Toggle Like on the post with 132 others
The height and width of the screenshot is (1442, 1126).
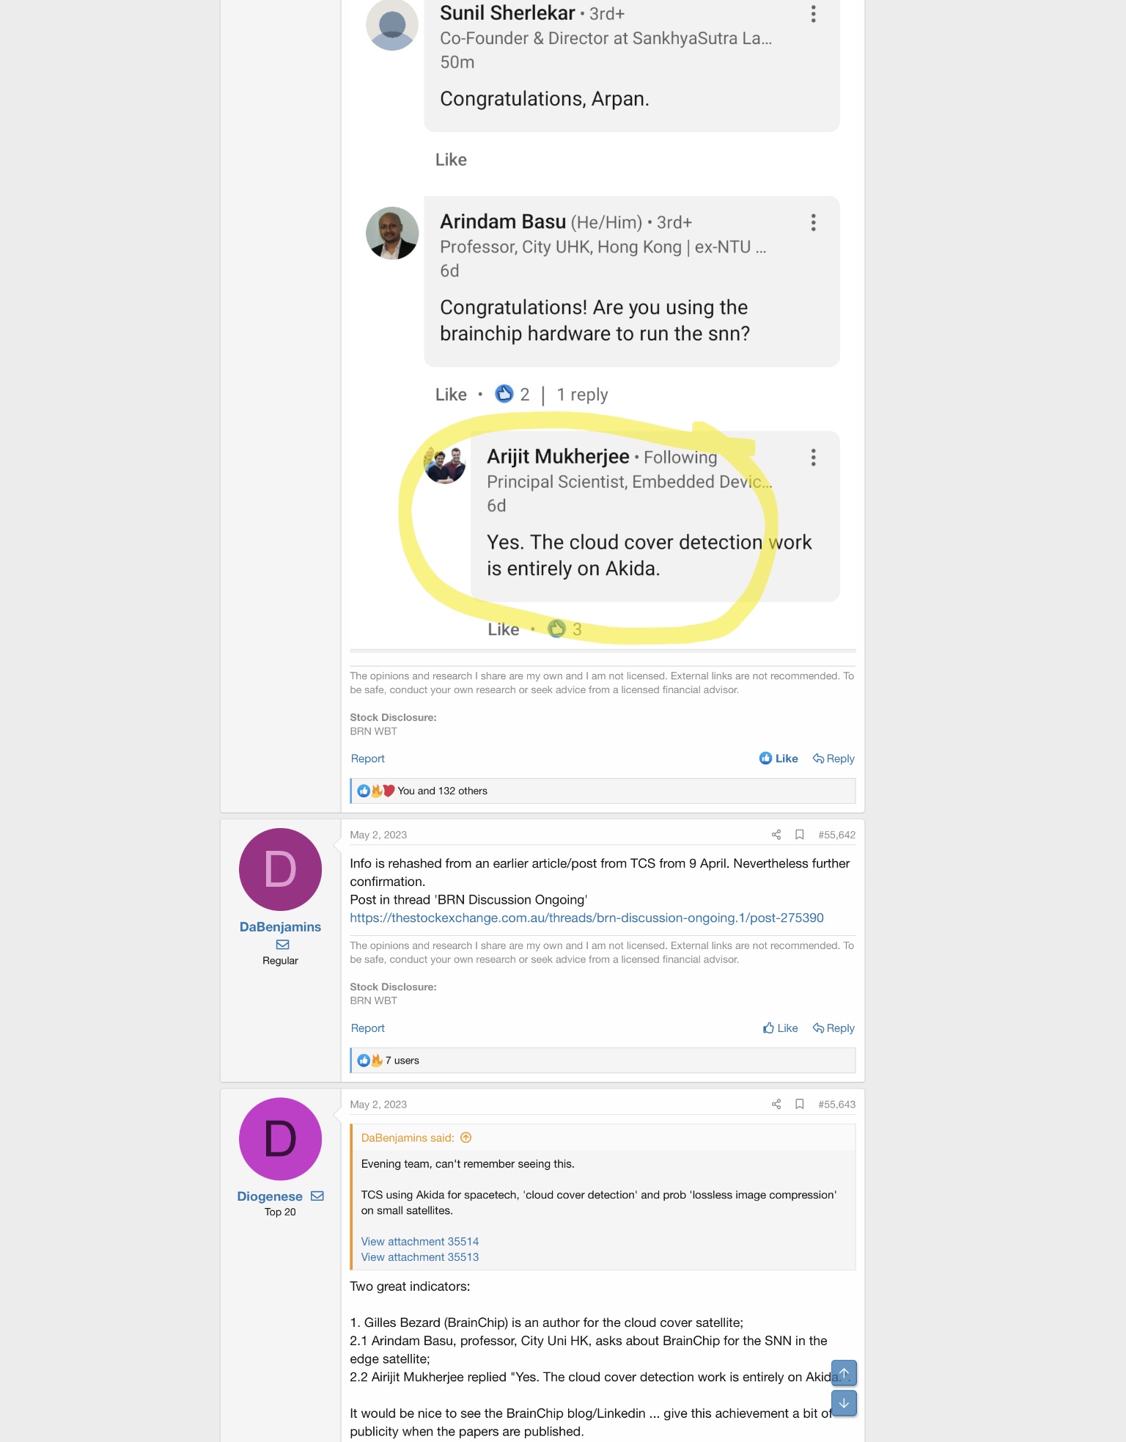(x=779, y=758)
